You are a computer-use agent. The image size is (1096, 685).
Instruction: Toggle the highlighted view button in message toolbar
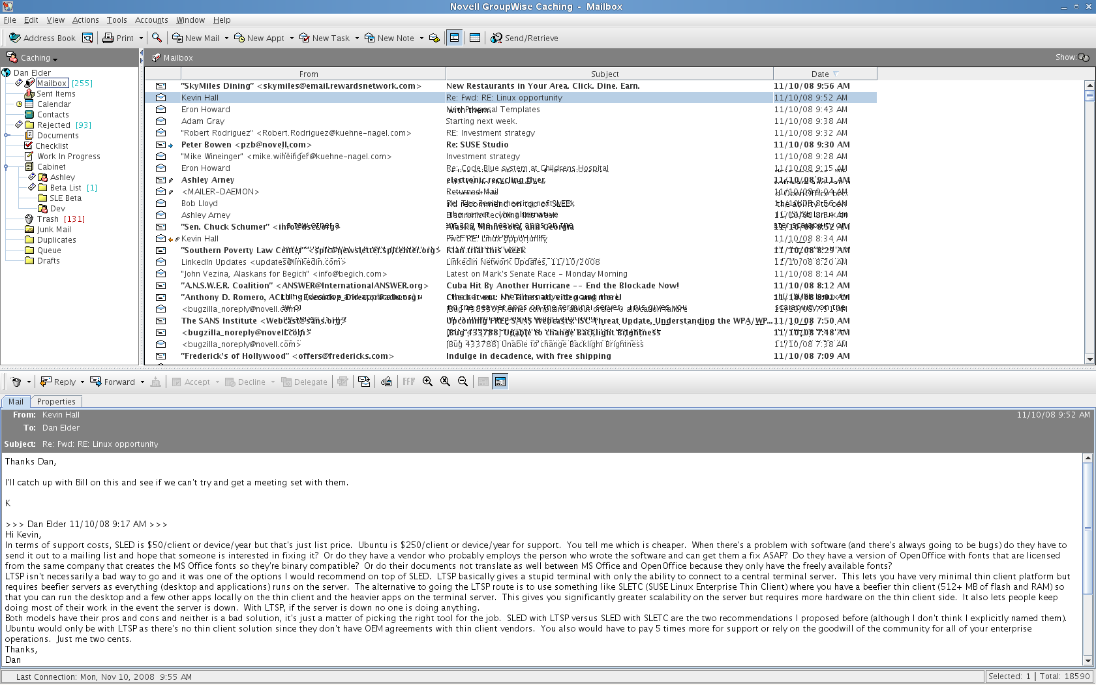pyautogui.click(x=500, y=382)
